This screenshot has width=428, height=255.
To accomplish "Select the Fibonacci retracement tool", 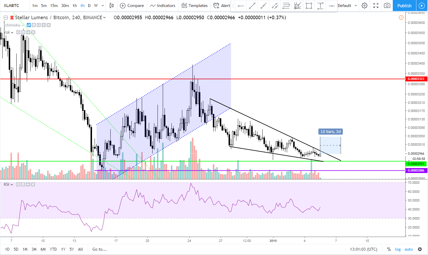I will (x=286, y=6).
